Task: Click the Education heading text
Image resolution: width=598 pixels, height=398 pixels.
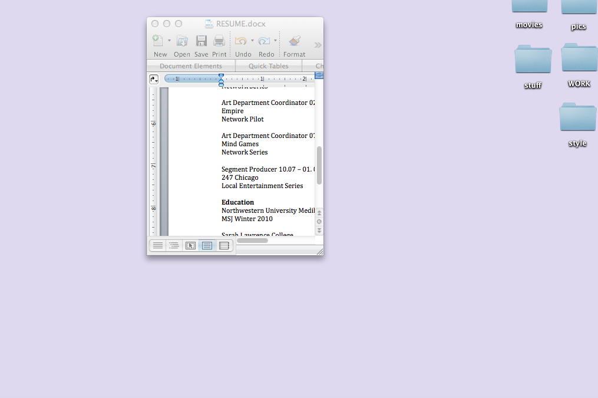Action: pos(237,202)
